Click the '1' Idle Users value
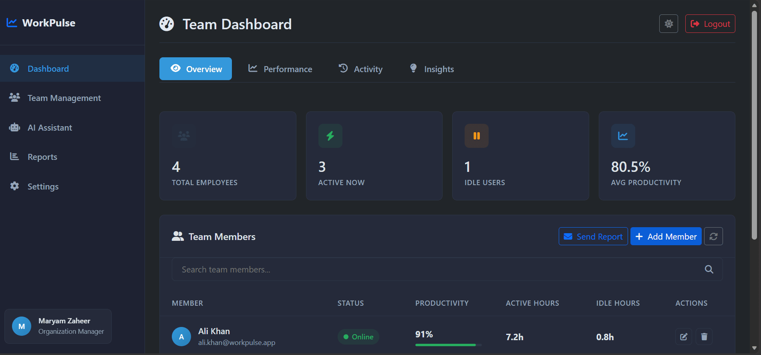Image resolution: width=761 pixels, height=355 pixels. pyautogui.click(x=467, y=167)
